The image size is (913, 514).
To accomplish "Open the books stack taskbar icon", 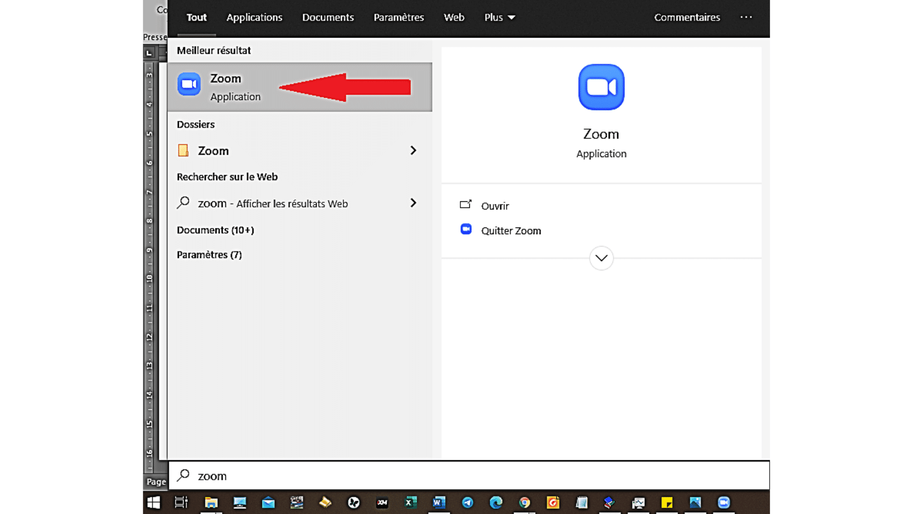I will [x=610, y=503].
